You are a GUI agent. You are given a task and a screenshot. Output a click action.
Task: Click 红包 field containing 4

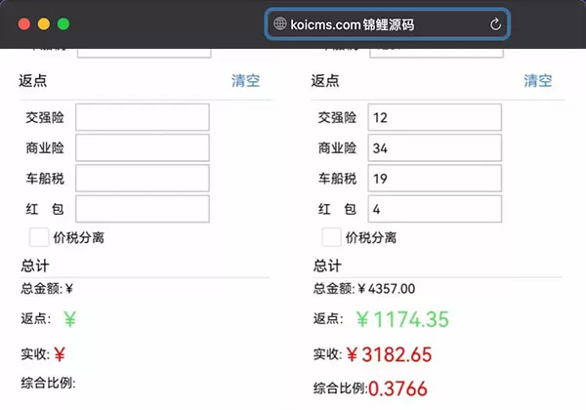[x=435, y=209]
